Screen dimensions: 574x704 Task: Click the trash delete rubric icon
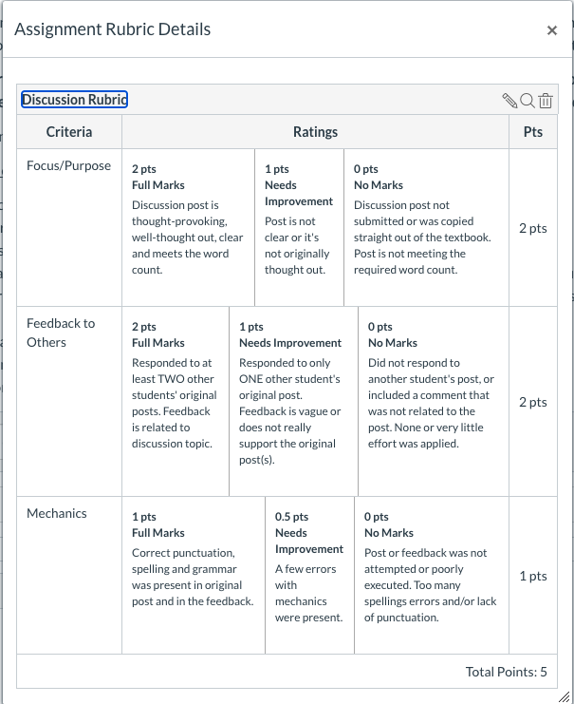click(x=546, y=101)
